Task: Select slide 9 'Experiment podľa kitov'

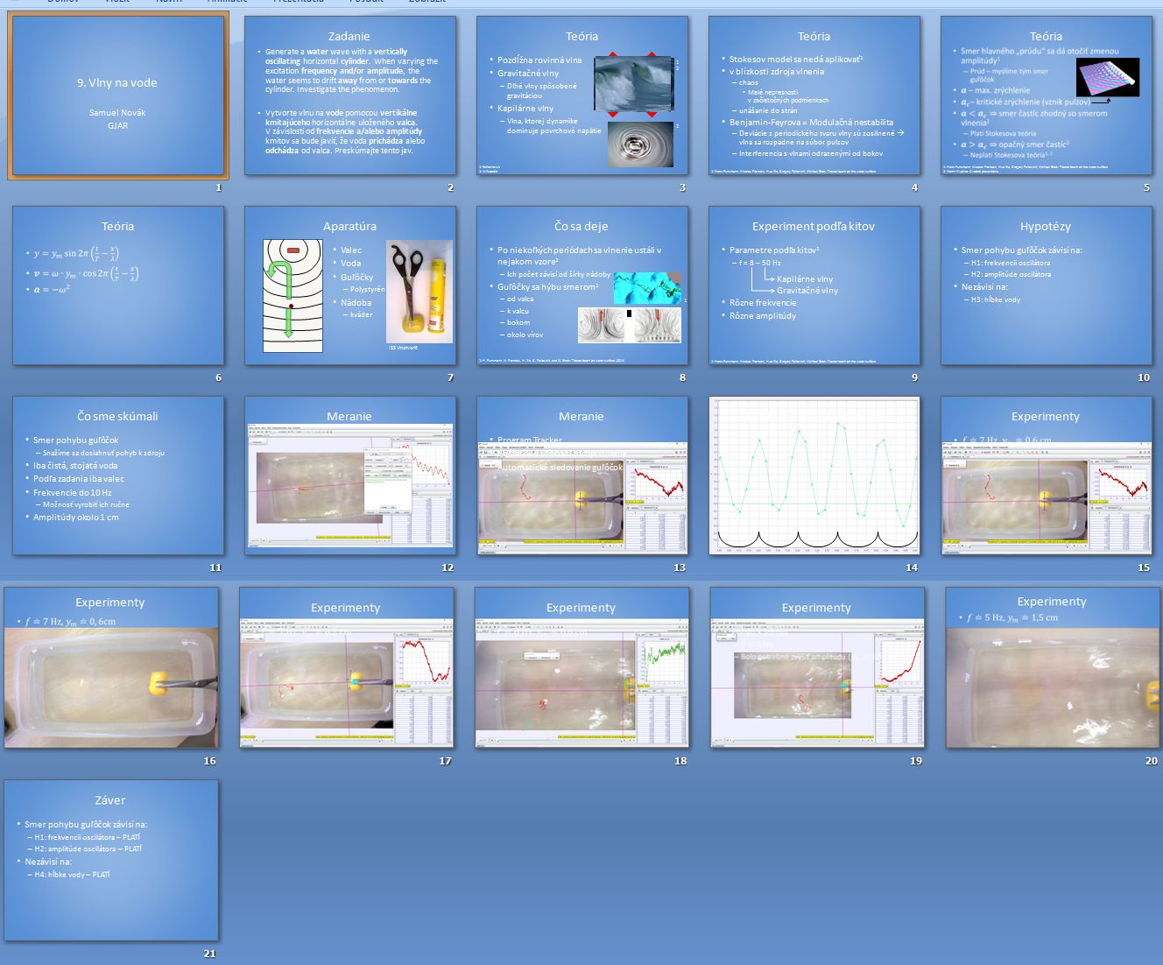Action: (814, 285)
